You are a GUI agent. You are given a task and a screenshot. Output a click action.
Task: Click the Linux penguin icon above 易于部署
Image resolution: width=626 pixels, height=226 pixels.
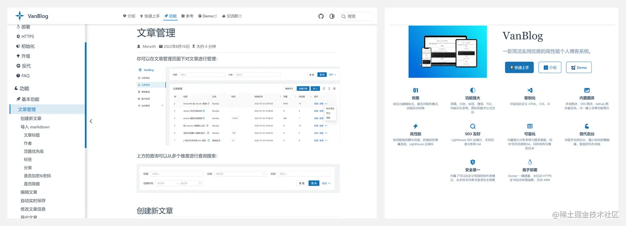pyautogui.click(x=530, y=162)
